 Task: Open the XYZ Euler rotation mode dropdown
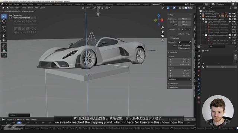(x=179, y=79)
